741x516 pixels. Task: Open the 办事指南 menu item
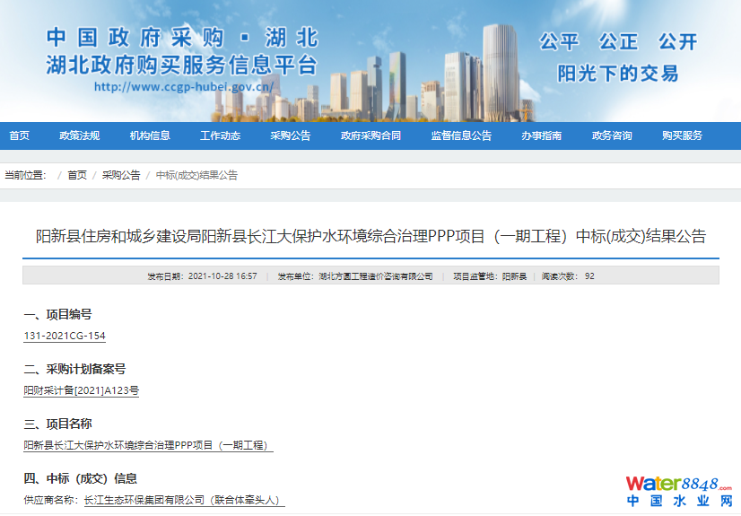542,136
